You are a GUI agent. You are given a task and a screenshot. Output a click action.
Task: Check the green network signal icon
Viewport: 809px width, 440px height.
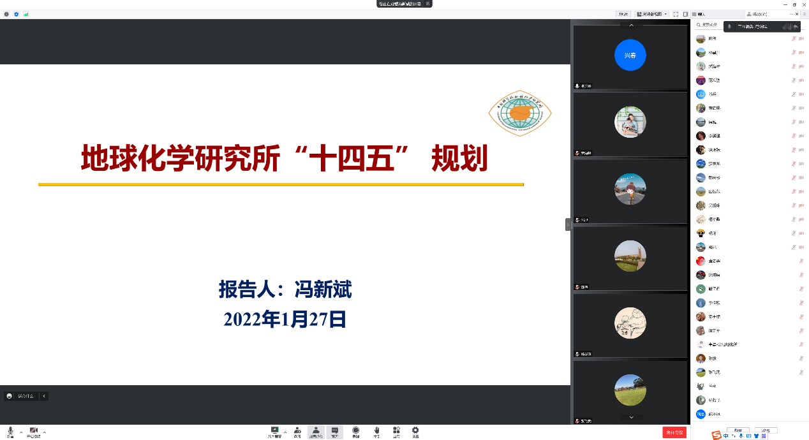coord(26,13)
